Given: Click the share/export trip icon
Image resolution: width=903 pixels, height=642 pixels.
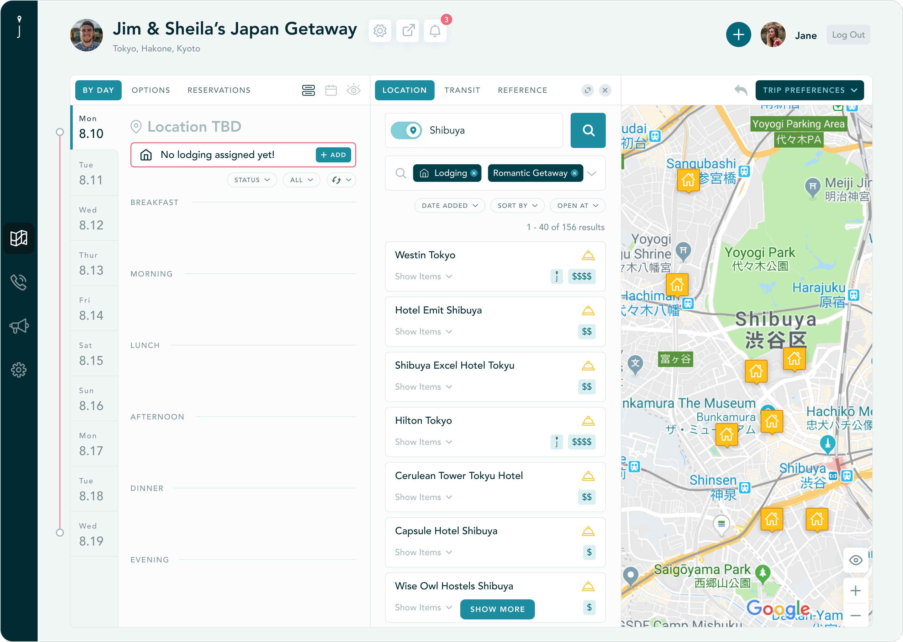Looking at the screenshot, I should (x=408, y=30).
